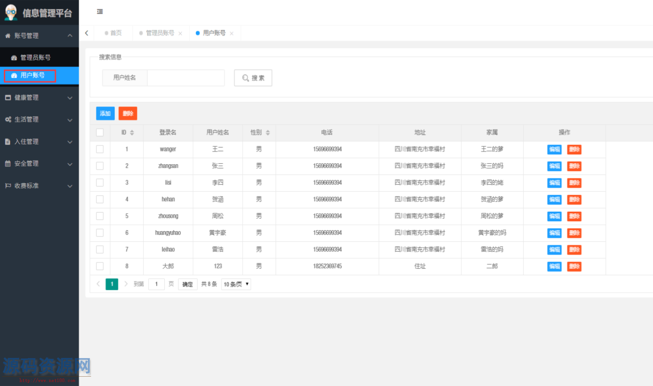Click the sidebar collapse menu icon
The image size is (653, 386).
(x=100, y=12)
